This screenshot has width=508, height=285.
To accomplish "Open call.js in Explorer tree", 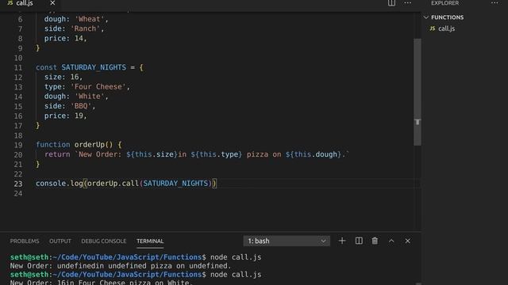I will click(446, 28).
